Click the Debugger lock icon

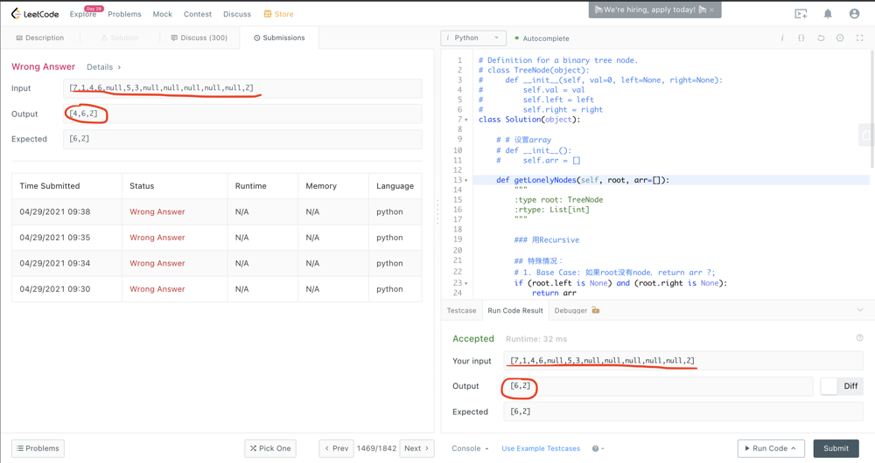pos(595,310)
